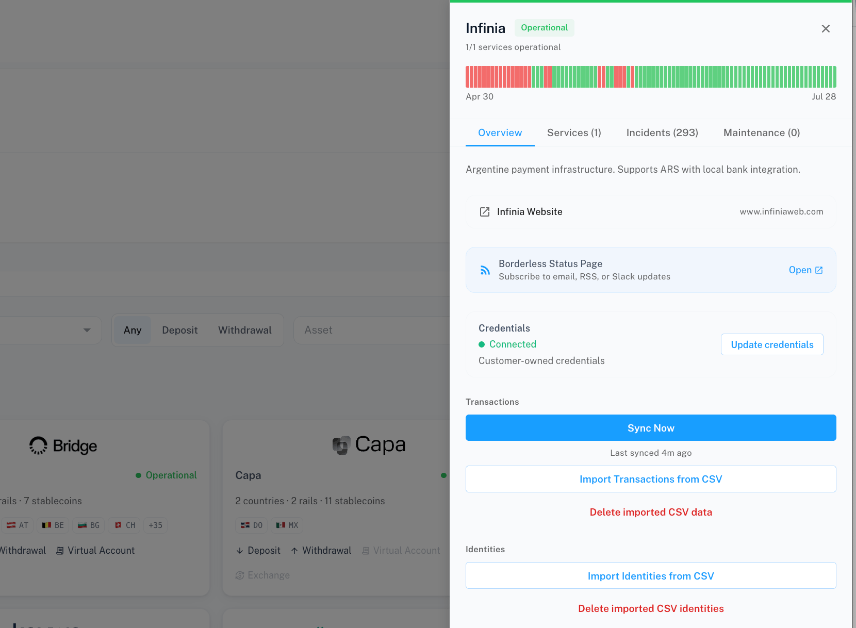Viewport: 856px width, 628px height.
Task: Click the MX country flag chip
Action: [287, 525]
